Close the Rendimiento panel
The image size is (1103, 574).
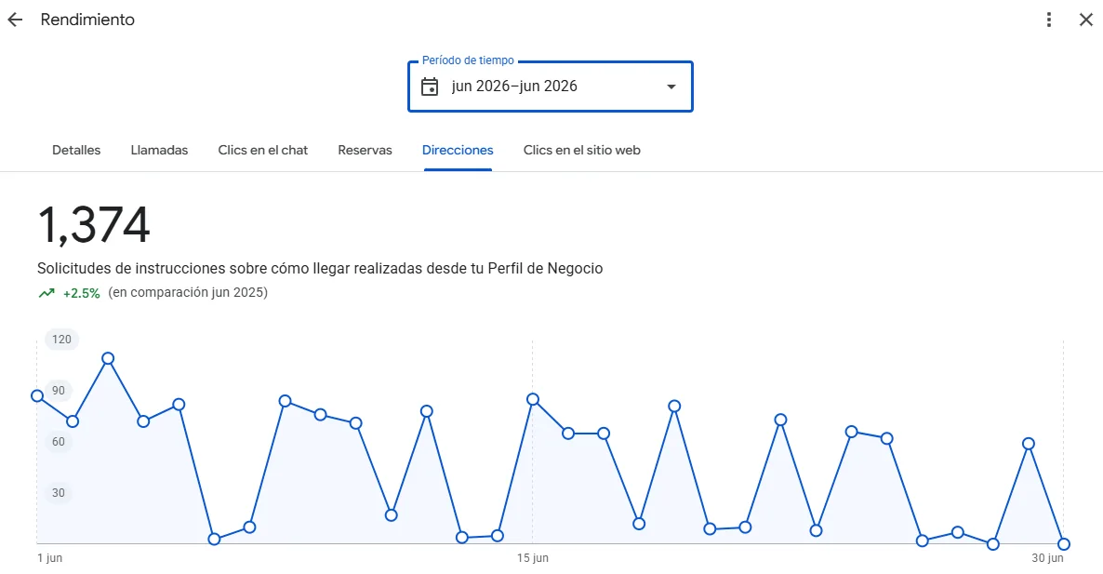pyautogui.click(x=1086, y=20)
